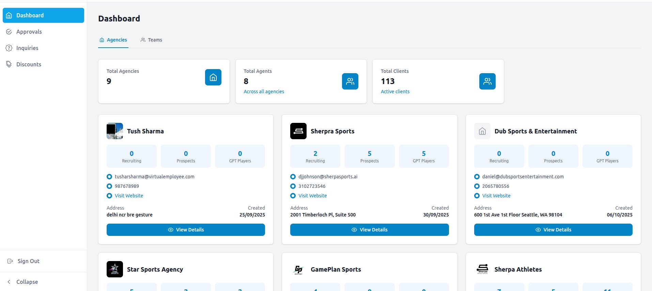Click the Total Agents people icon
Viewport: 652px width, 291px height.
click(350, 81)
